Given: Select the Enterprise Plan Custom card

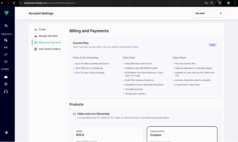Looking at the screenshot, I should [182, 134].
